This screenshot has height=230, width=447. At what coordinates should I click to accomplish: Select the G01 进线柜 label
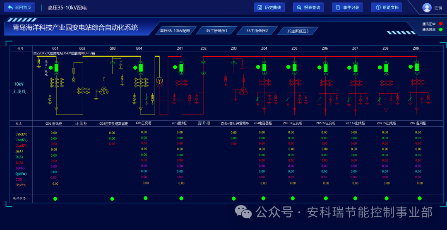click(x=53, y=123)
